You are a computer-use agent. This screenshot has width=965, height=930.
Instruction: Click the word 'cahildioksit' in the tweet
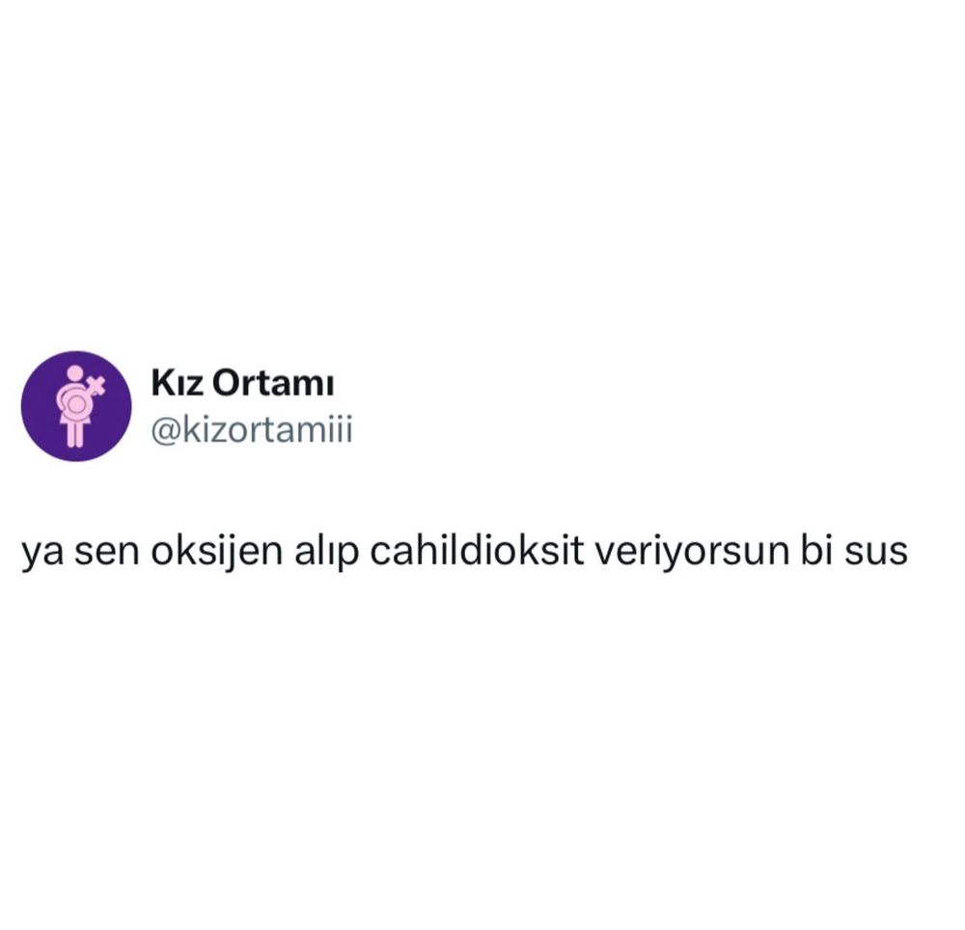coord(477,550)
